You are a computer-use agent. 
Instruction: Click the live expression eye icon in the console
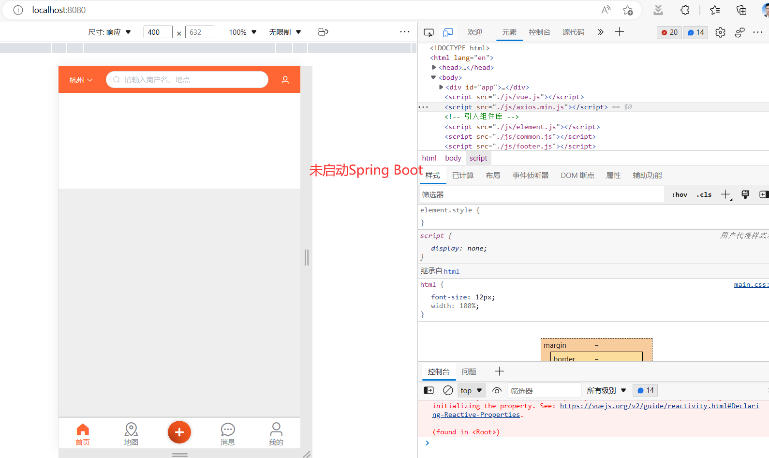point(497,390)
